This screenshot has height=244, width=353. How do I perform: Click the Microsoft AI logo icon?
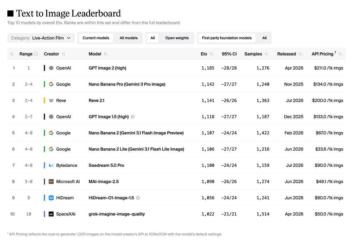(51, 182)
